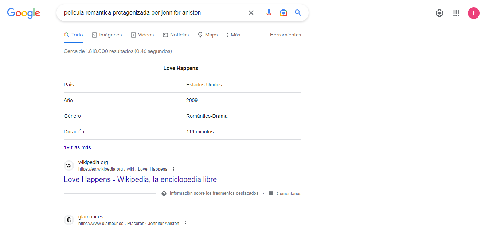Open the Google apps grid
This screenshot has height=225, width=481.
[456, 13]
